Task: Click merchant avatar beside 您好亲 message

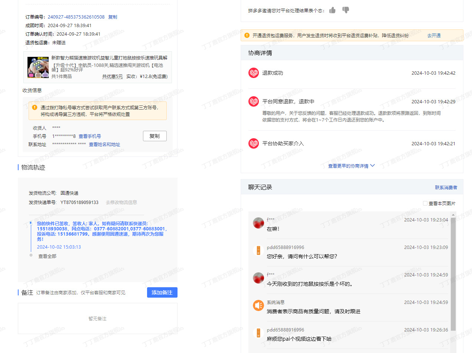Action: point(258,250)
